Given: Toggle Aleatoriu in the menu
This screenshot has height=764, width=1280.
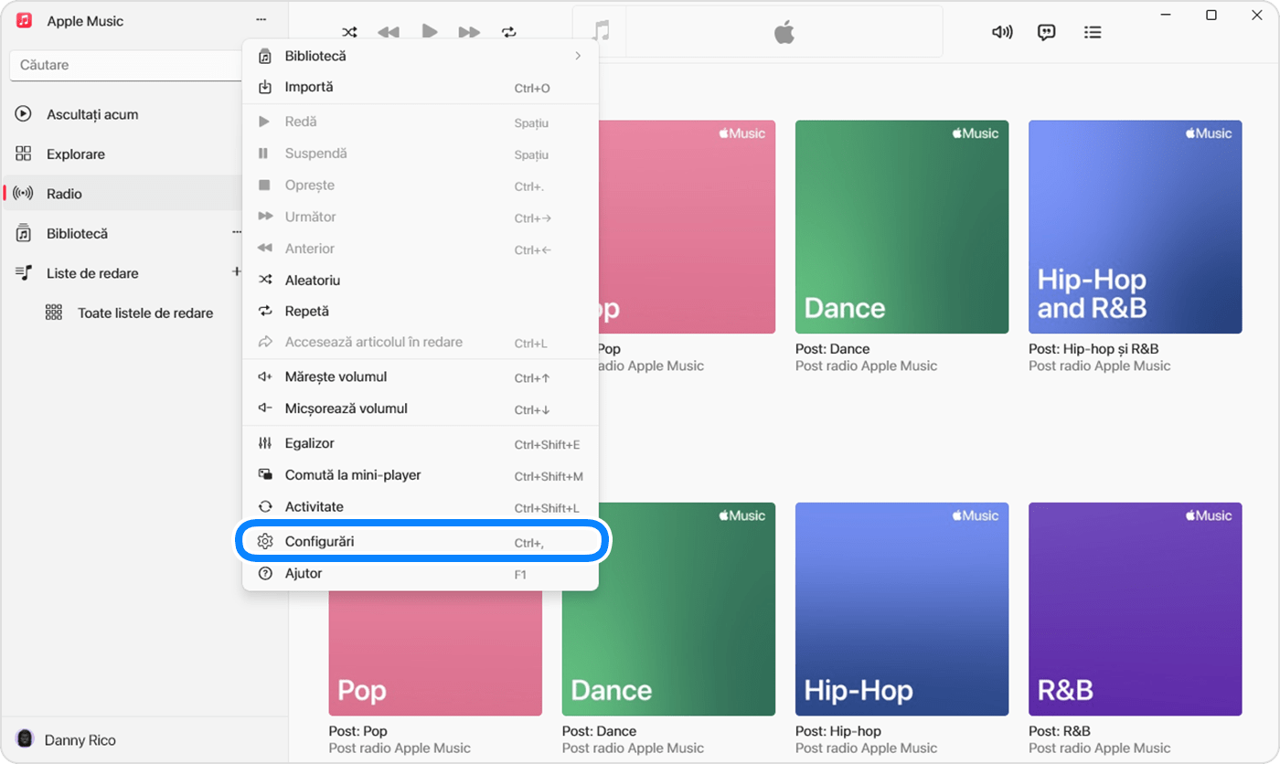Looking at the screenshot, I should 421,280.
